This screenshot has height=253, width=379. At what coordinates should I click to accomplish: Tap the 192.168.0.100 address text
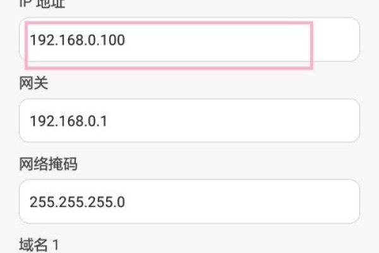tap(77, 40)
